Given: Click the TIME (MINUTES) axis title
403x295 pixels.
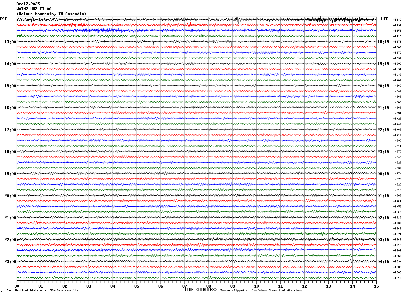Looking at the screenshot, I should [x=201, y=290].
